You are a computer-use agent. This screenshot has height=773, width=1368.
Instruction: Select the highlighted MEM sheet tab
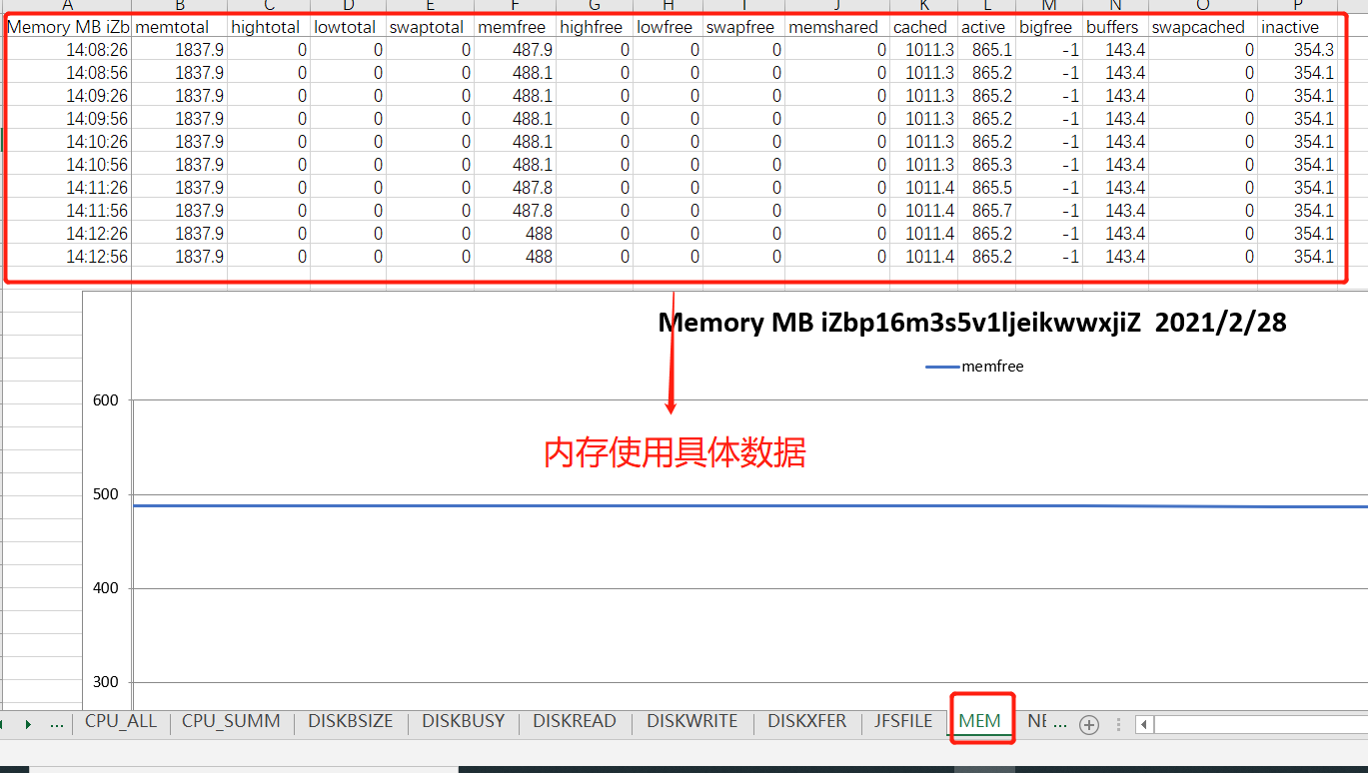tap(981, 720)
